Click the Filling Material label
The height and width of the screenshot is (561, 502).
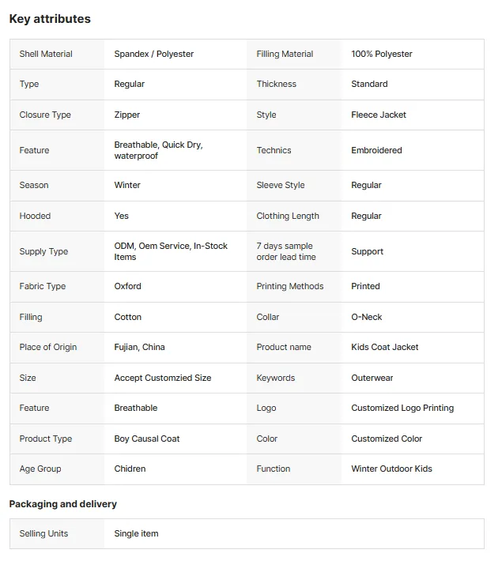285,54
